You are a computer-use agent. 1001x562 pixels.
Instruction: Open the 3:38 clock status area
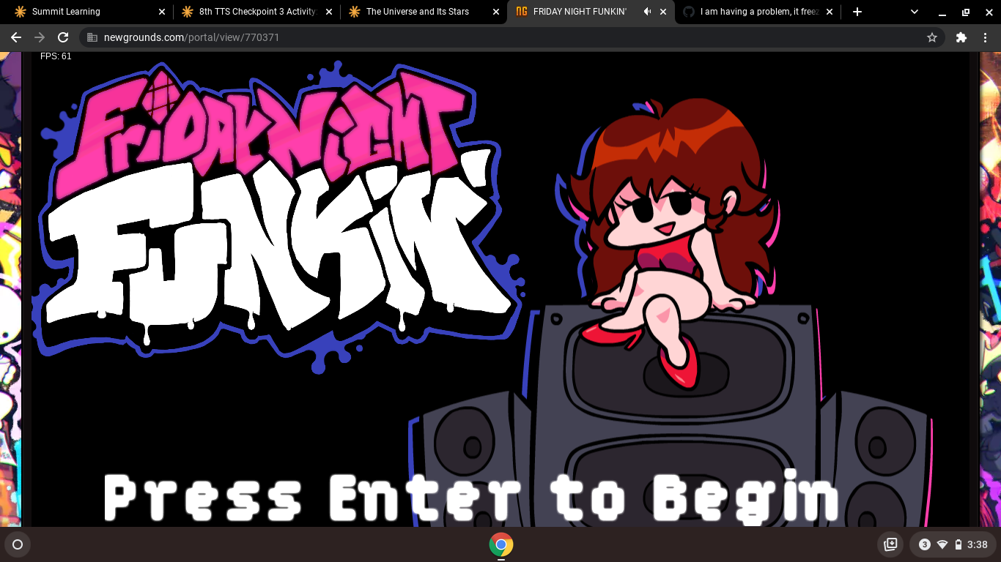tap(978, 544)
